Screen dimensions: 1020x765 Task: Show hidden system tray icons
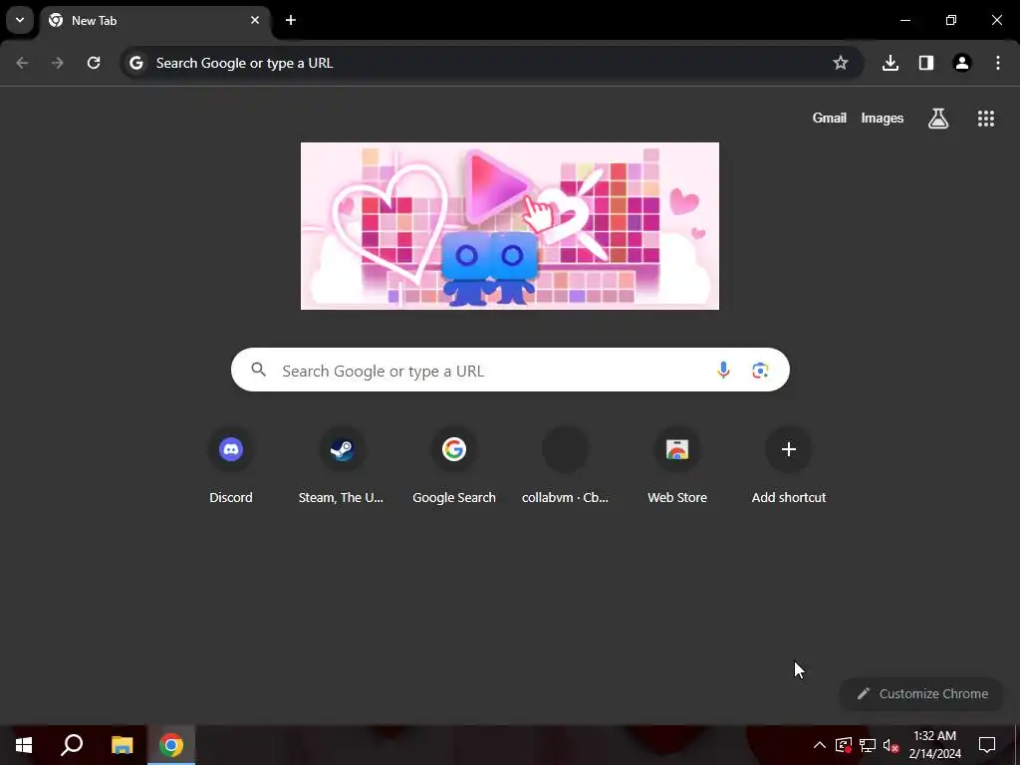point(820,745)
